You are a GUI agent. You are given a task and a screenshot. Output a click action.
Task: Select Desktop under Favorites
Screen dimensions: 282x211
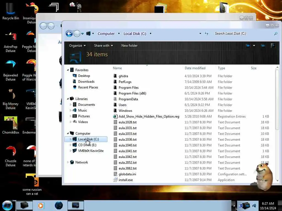point(84,76)
